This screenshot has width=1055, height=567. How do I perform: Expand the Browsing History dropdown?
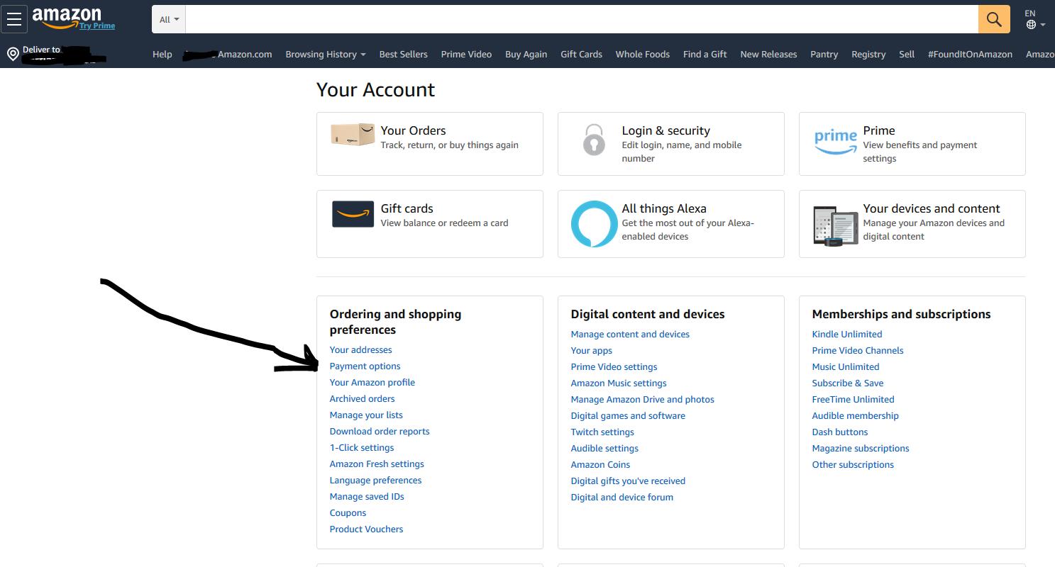click(326, 55)
